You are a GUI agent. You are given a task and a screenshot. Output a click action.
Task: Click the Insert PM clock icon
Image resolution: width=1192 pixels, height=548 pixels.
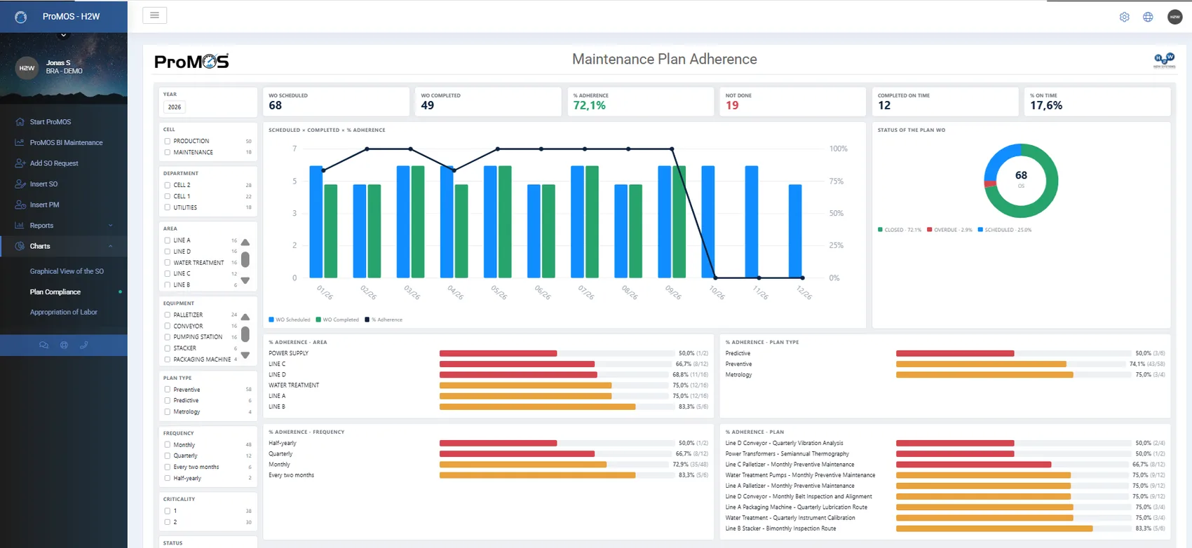20,205
